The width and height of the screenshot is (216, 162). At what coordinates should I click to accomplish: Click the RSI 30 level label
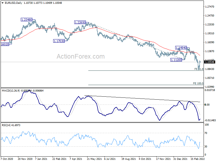coord(206,146)
